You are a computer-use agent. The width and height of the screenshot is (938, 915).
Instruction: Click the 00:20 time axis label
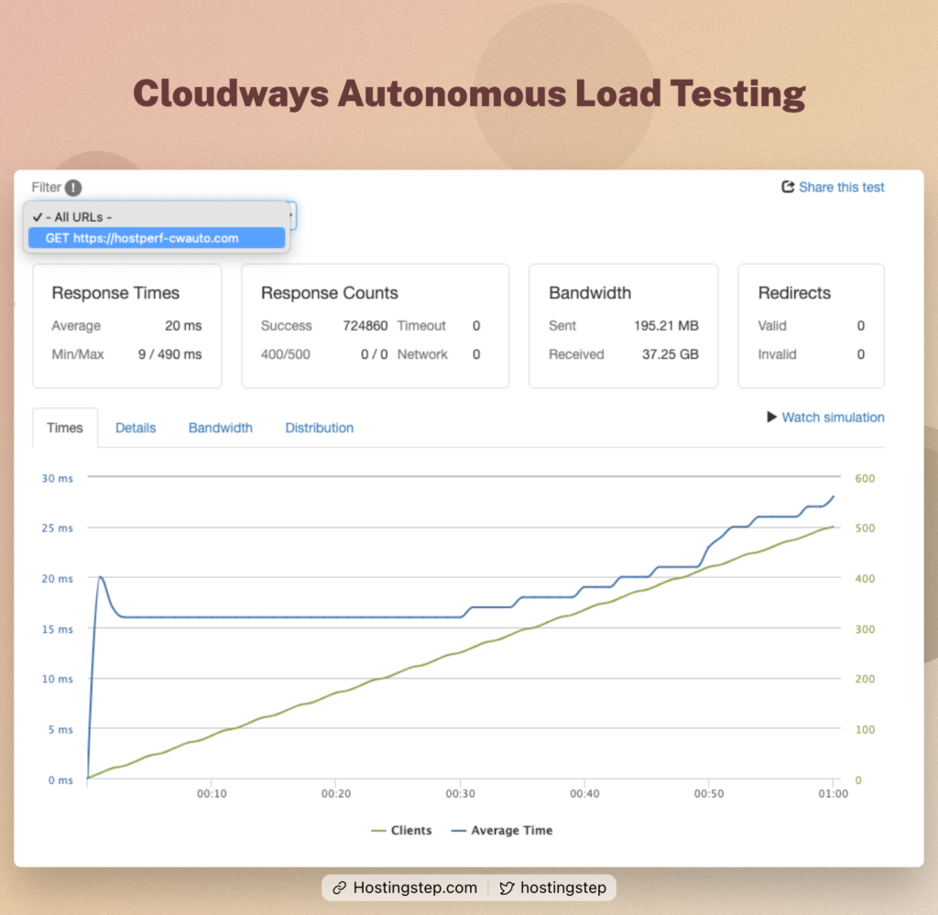pyautogui.click(x=336, y=793)
